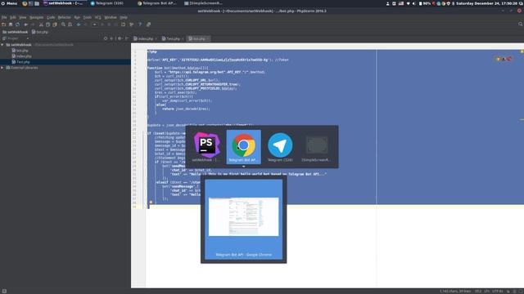Open the Run menu
Image resolution: width=524 pixels, height=294 pixels.
pyautogui.click(x=77, y=17)
